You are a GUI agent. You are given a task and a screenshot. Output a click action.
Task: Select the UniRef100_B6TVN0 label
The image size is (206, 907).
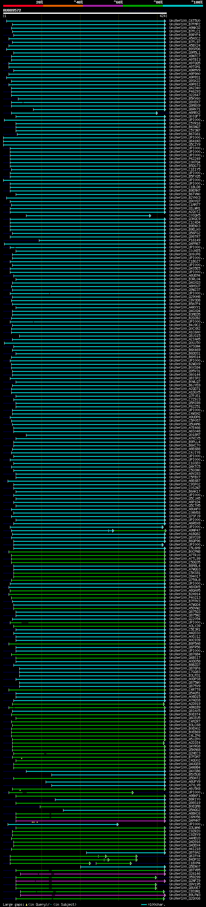point(184,194)
